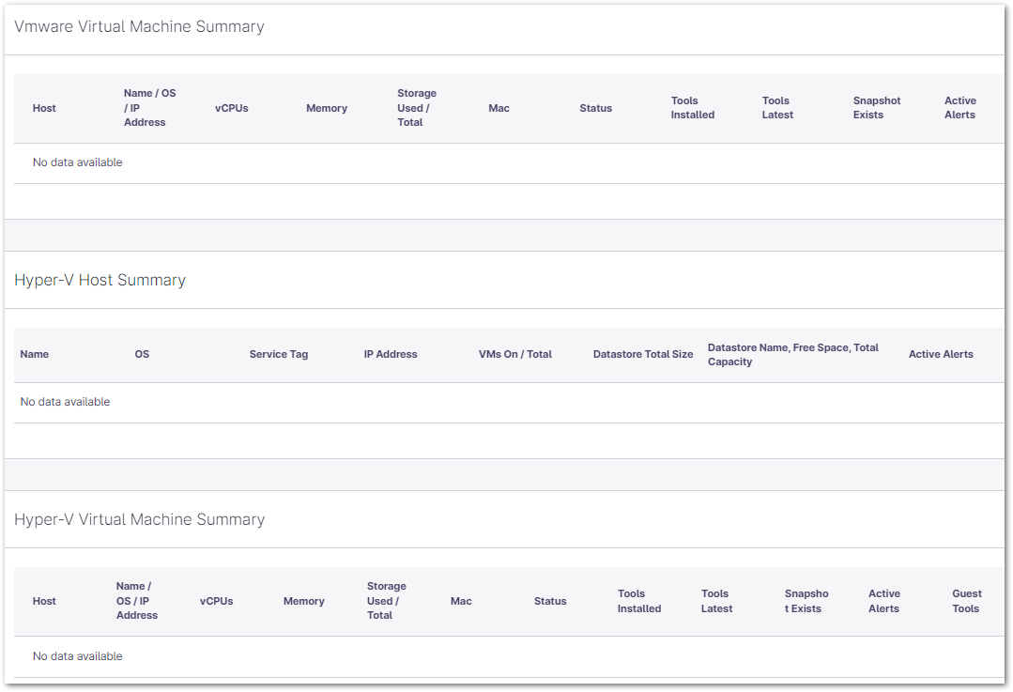Click the Vmware Virtual Machine Summary heading
Image resolution: width=1013 pixels, height=692 pixels.
(139, 26)
